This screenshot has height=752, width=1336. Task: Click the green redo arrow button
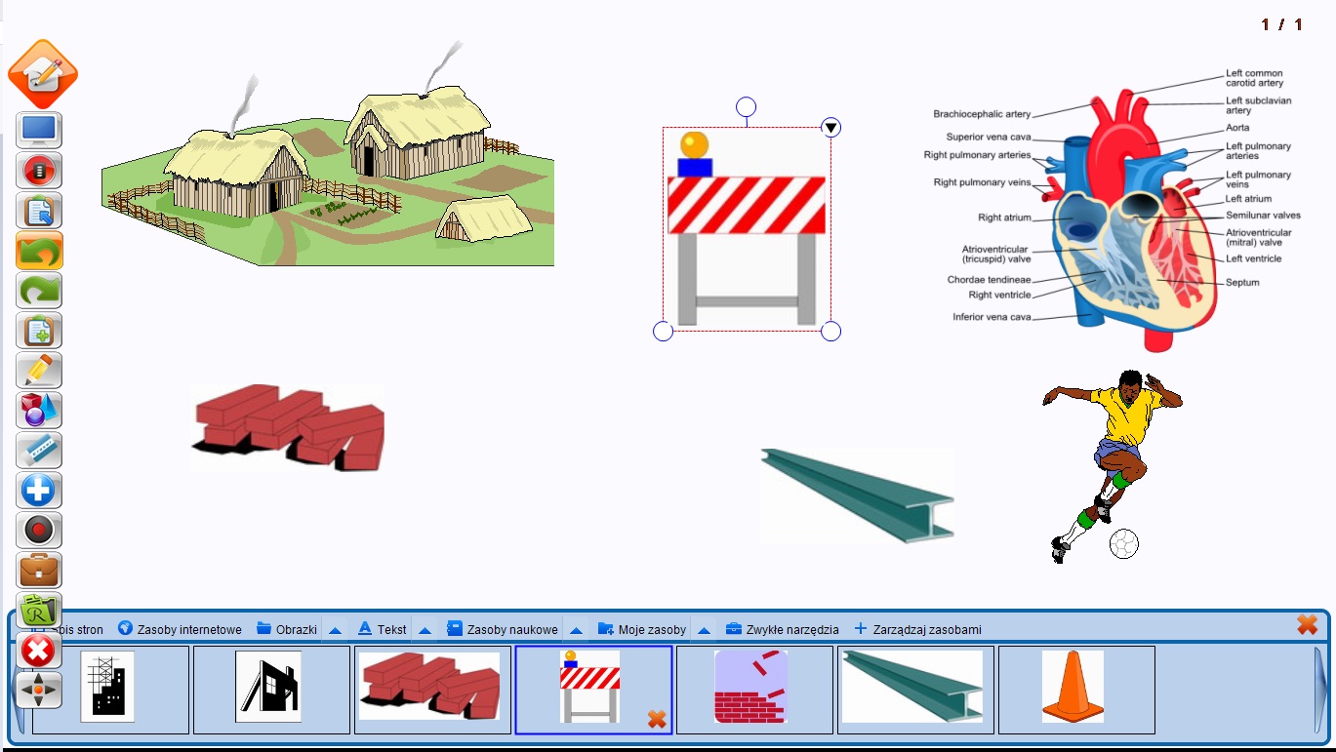point(39,291)
